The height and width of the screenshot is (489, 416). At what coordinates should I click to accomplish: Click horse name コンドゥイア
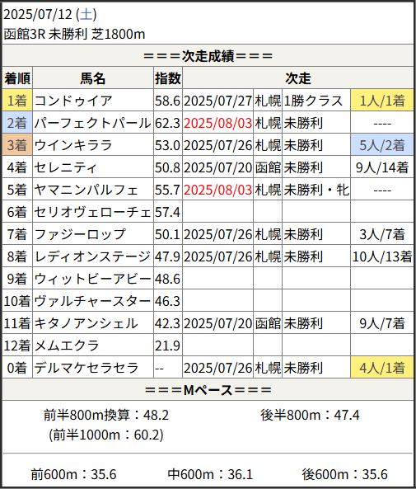[x=73, y=101]
